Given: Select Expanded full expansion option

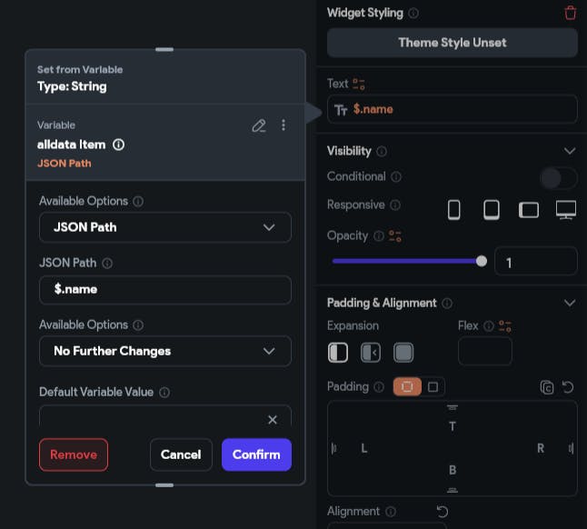Looking at the screenshot, I should click(x=403, y=353).
